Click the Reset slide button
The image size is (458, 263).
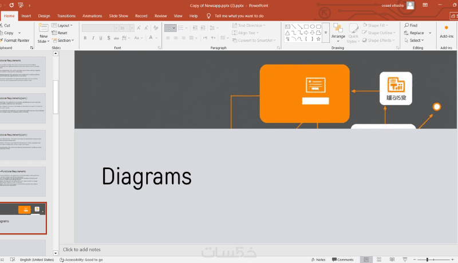pyautogui.click(x=60, y=33)
